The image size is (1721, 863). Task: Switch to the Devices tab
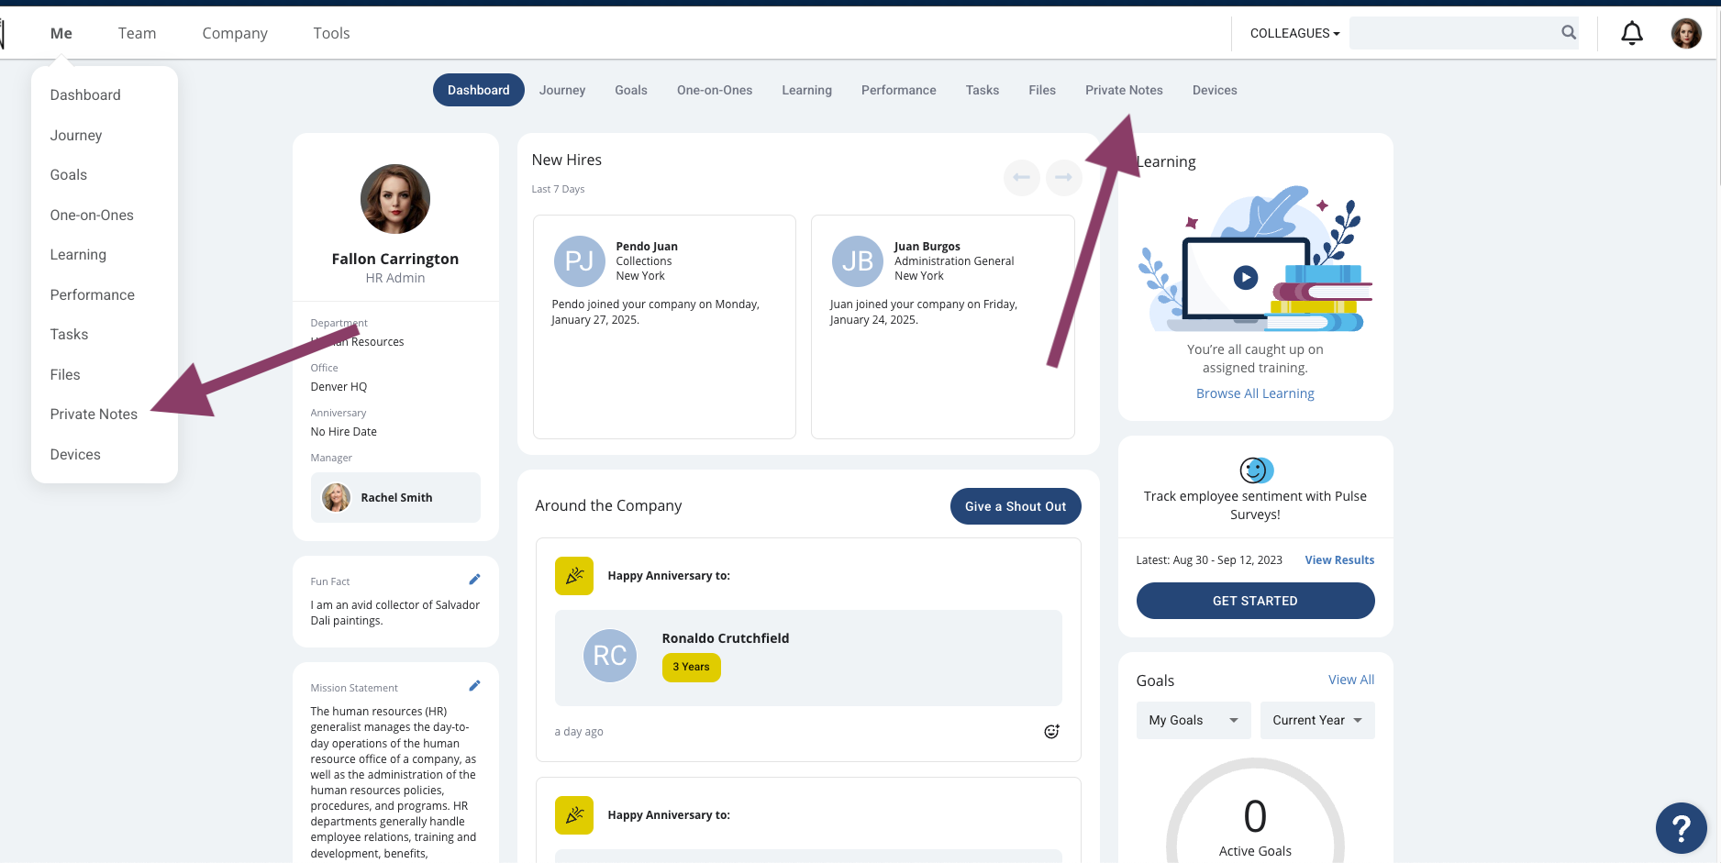pos(1215,90)
